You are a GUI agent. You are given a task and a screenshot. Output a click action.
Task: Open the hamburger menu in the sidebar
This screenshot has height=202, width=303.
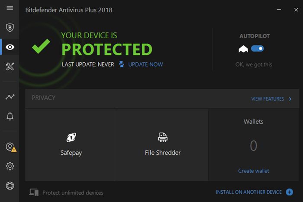(10, 8)
